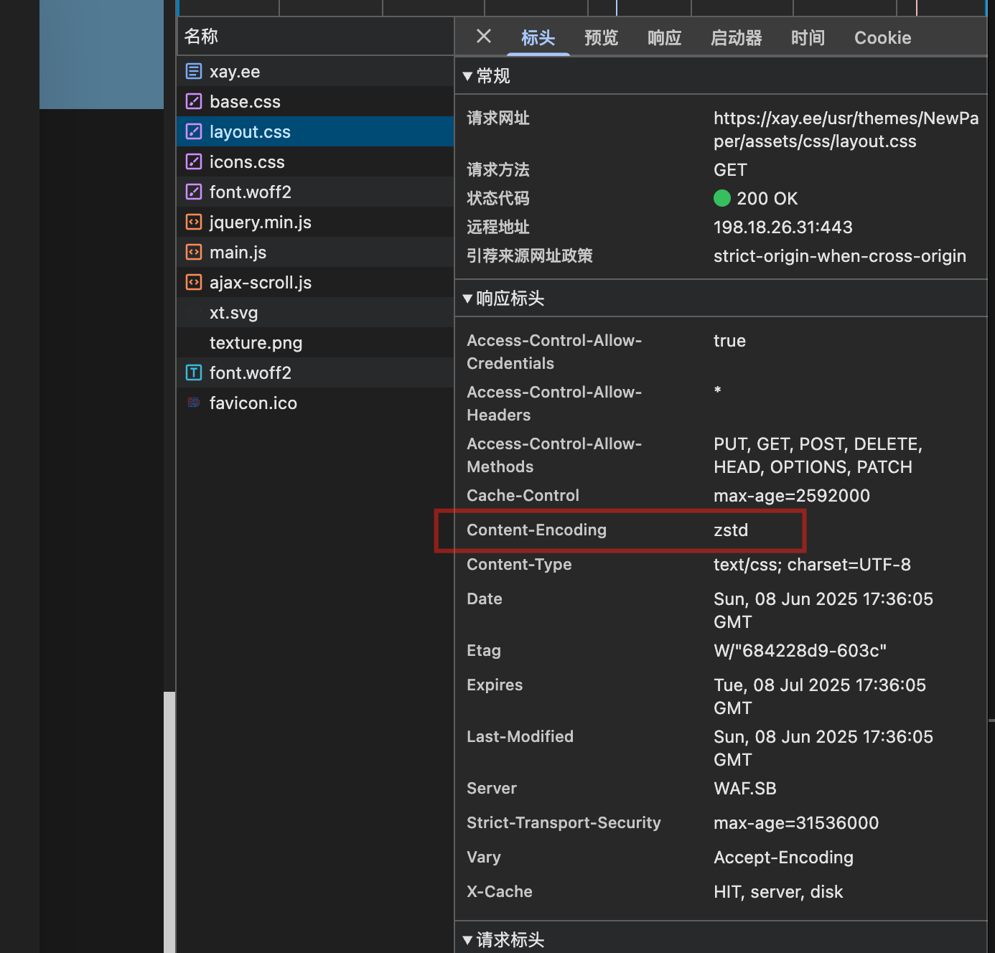
Task: Open the Cookie tab
Action: [883, 38]
